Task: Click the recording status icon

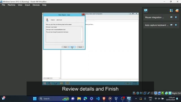Action: pos(159,93)
